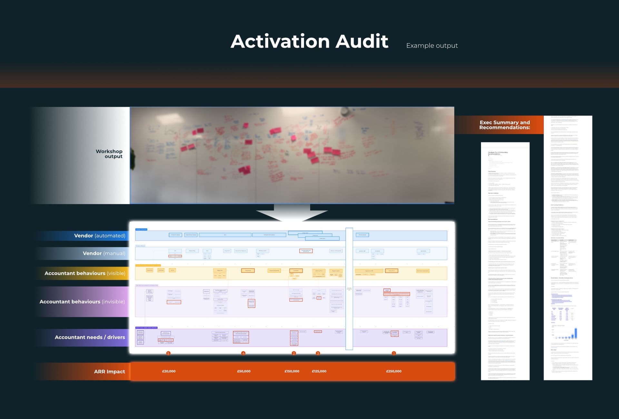Select 'Accountant behaviours (visible)' label
The width and height of the screenshot is (619, 419).
(x=85, y=273)
